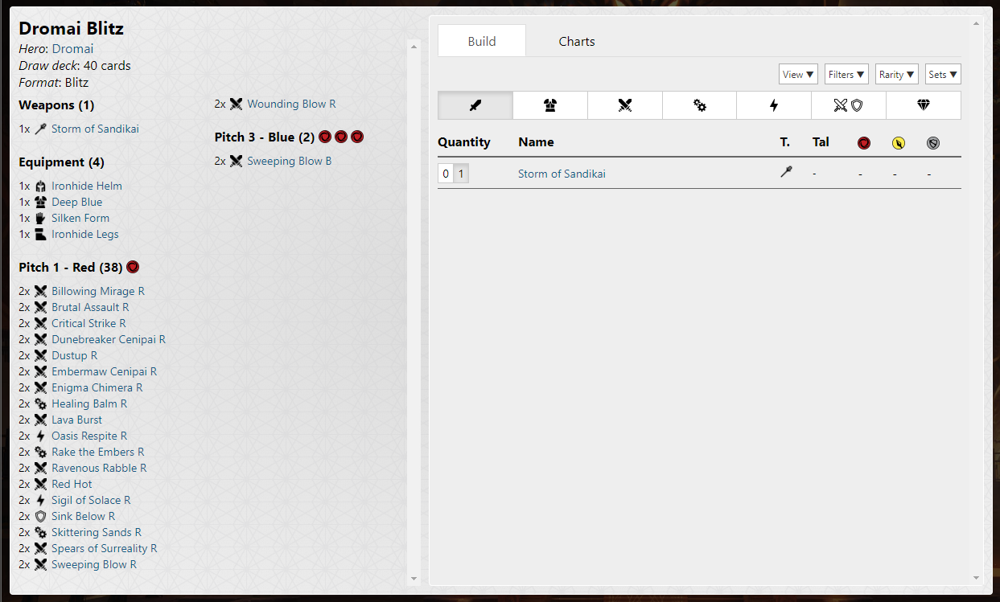Click the weapon icon beside Storm of Sandikai in deck list
The image size is (1000, 602).
click(41, 129)
